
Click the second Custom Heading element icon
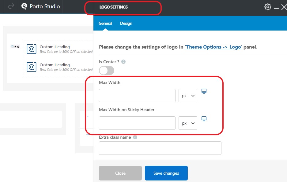(x=32, y=67)
